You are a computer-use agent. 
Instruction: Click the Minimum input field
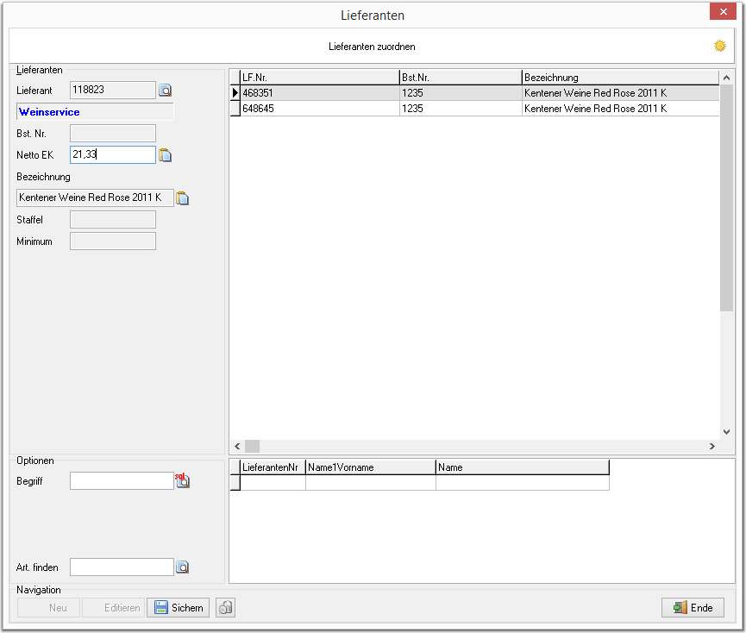(x=113, y=241)
